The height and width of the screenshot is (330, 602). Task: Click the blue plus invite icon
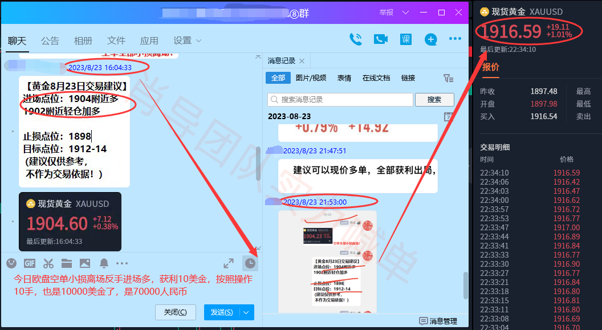coord(431,39)
